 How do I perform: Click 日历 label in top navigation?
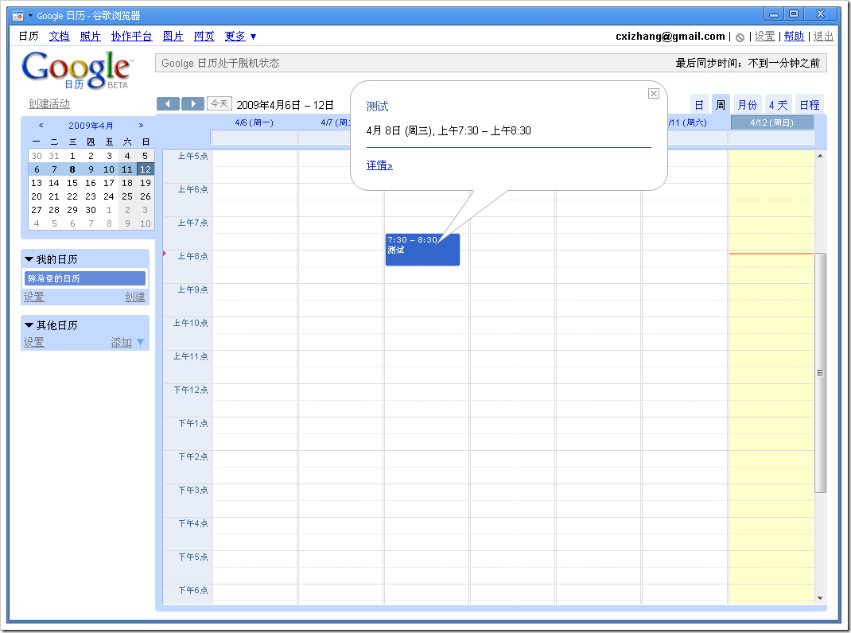28,37
